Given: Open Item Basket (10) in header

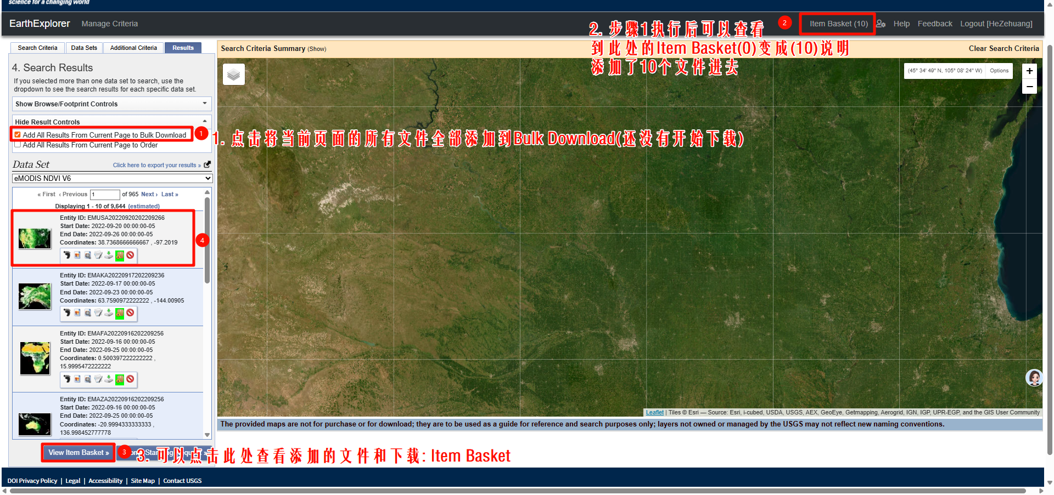Looking at the screenshot, I should click(838, 24).
